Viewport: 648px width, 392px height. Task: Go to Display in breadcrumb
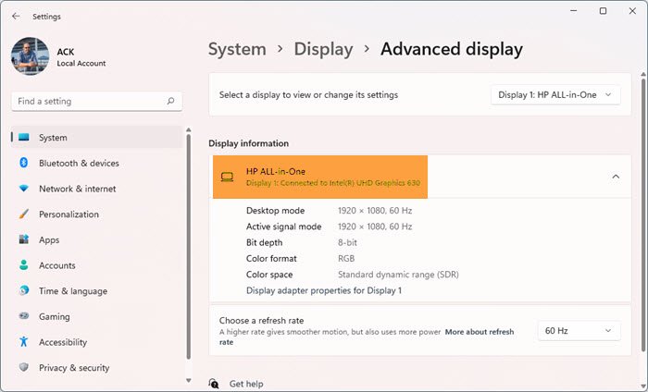(x=324, y=49)
